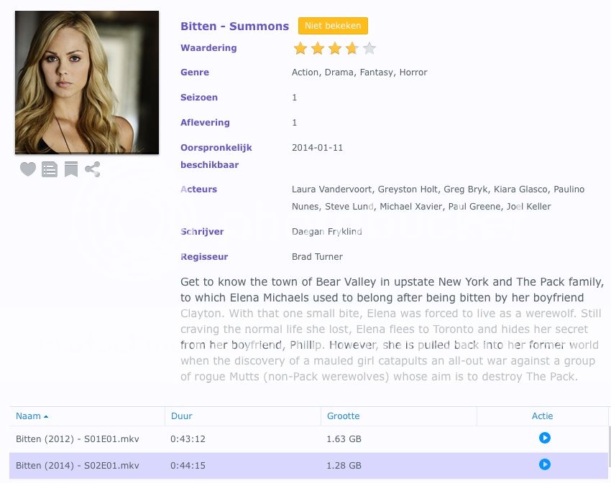Click the episode poster thumbnail
Image resolution: width=611 pixels, height=483 pixels.
coord(87,83)
